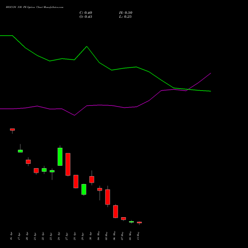The width and height of the screenshot is (248, 248).
Task: Click the 29 Apr date label
Action: [x=83, y=236]
